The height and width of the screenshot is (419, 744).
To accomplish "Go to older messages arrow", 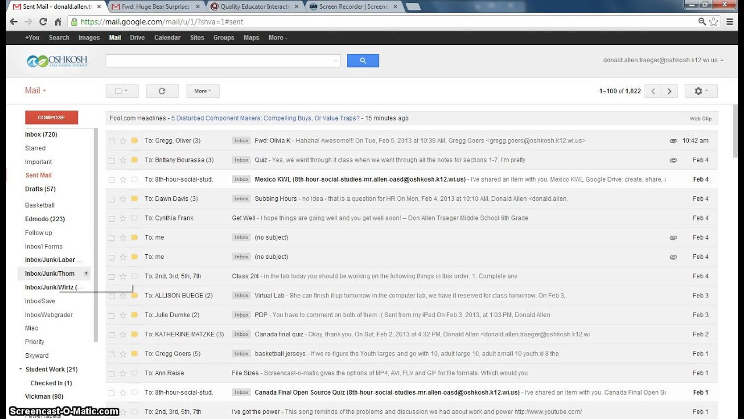I will pos(669,91).
